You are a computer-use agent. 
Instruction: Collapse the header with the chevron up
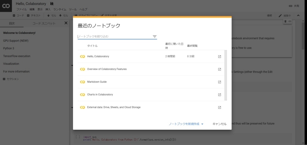point(298,16)
